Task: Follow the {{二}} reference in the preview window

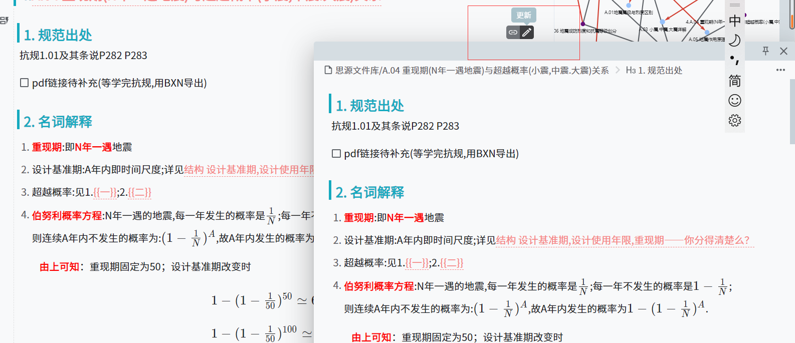Action: pyautogui.click(x=452, y=263)
